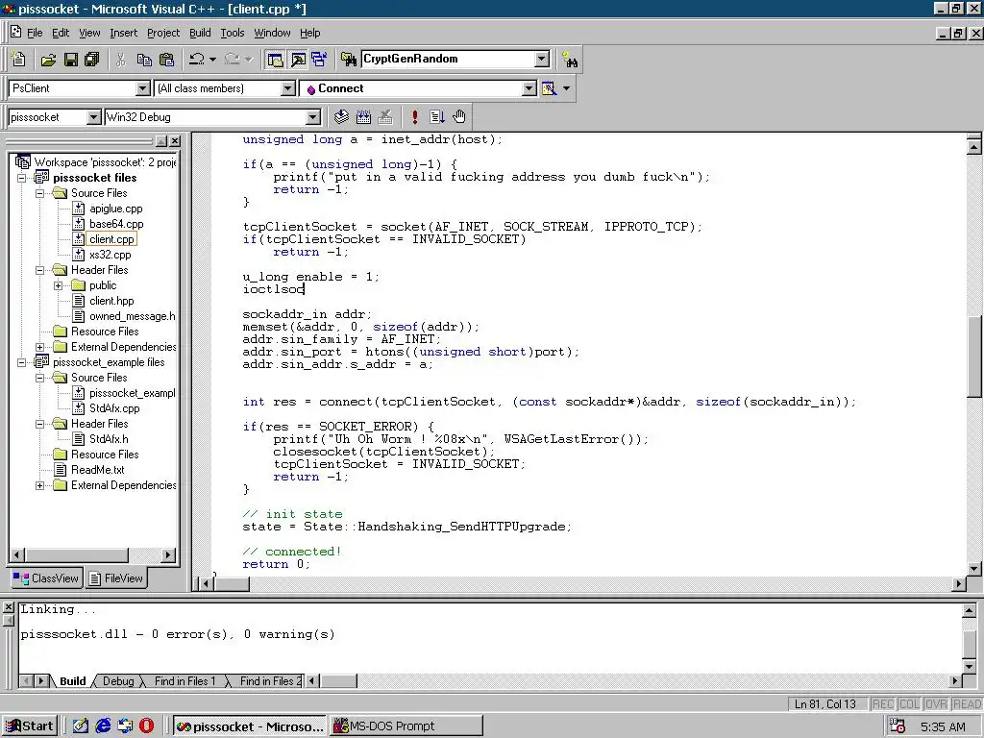984x738 pixels.
Task: Click the Go debug icon
Action: [437, 116]
